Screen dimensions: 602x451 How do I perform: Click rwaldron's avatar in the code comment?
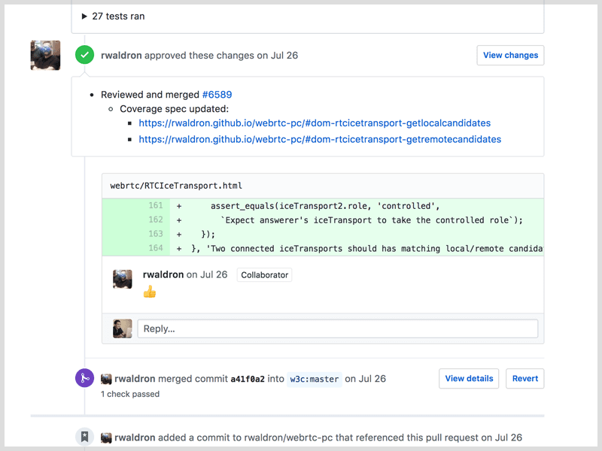(122, 280)
